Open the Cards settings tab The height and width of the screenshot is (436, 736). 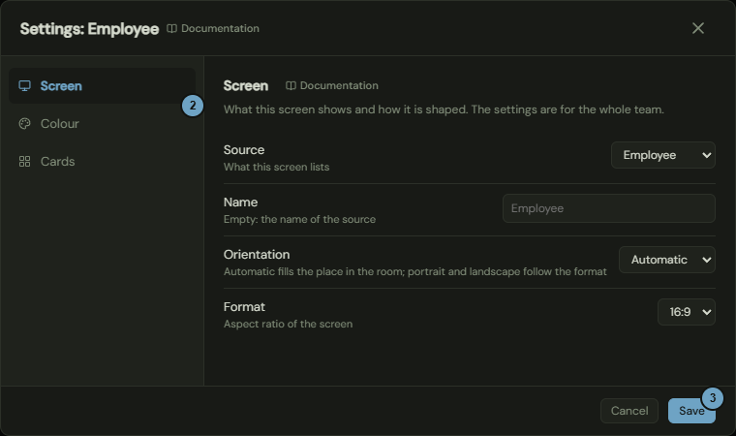(102, 161)
